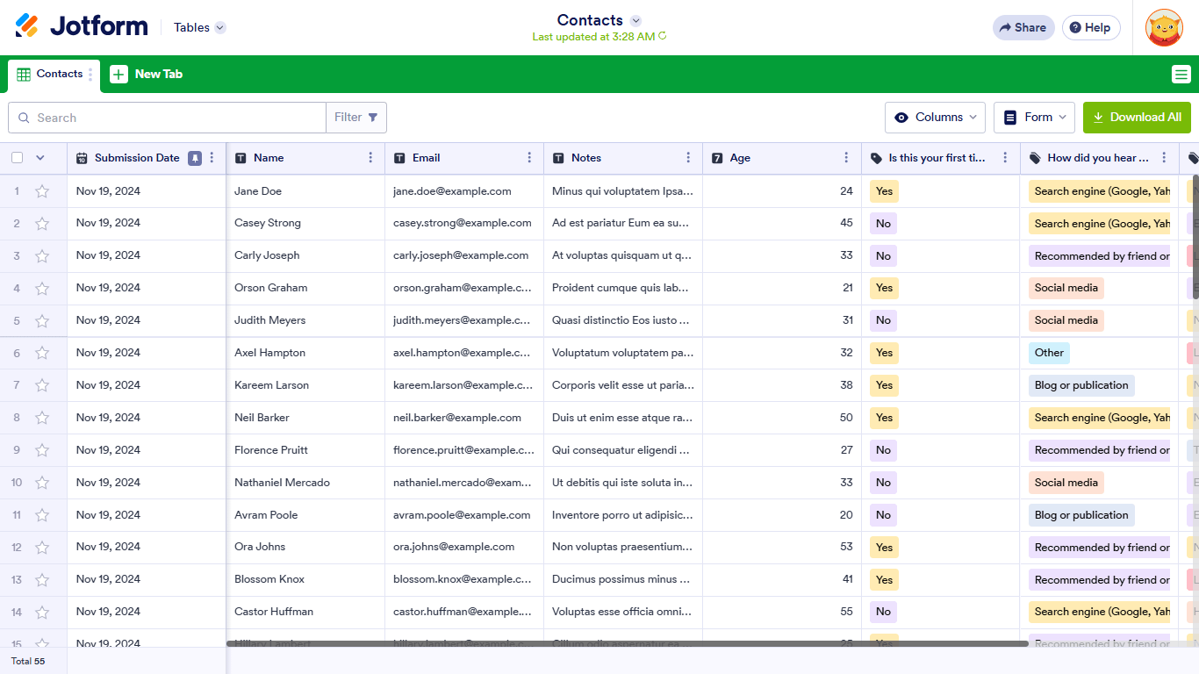Expand the row selection chevron
The image size is (1199, 674).
coord(39,158)
